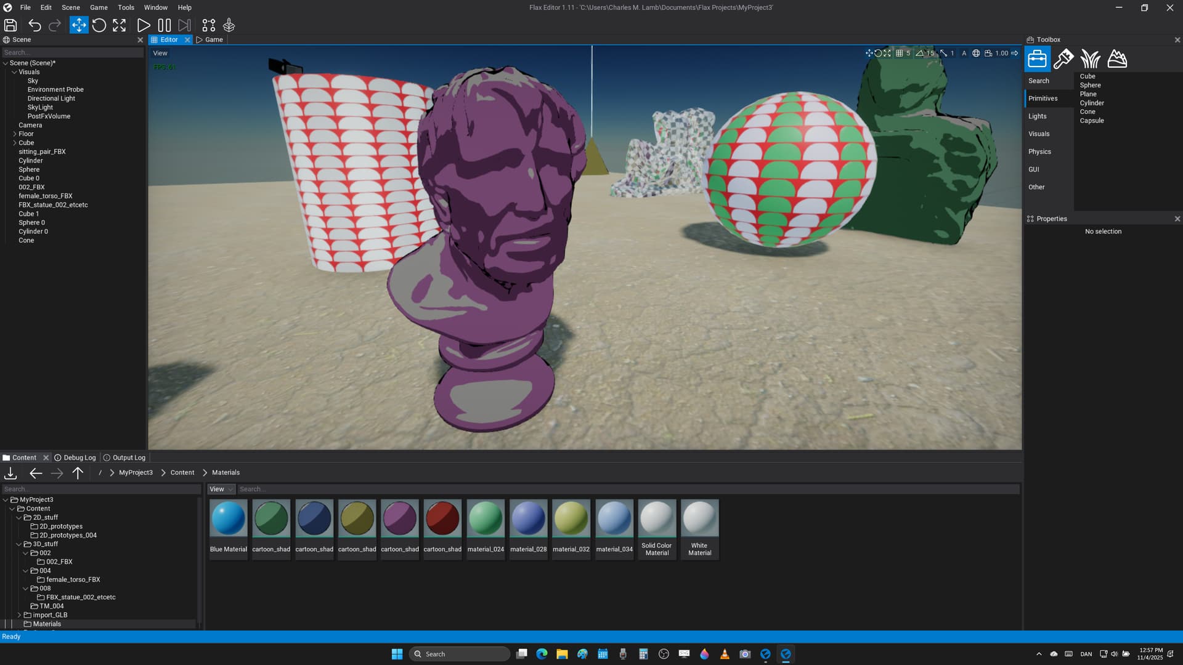This screenshot has width=1183, height=665.
Task: Toggle rotation angle snapping in viewport
Action: (x=920, y=54)
